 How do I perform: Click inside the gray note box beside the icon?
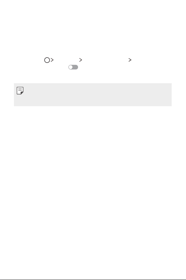coord(98,95)
